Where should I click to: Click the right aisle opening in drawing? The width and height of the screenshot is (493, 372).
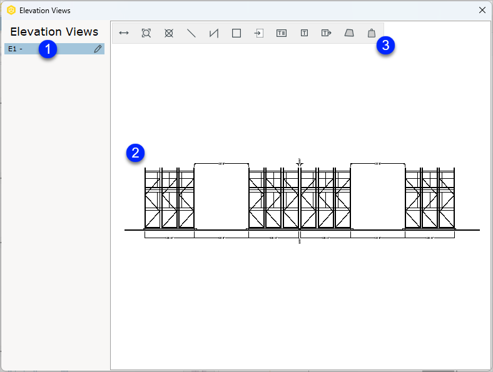[x=378, y=197]
